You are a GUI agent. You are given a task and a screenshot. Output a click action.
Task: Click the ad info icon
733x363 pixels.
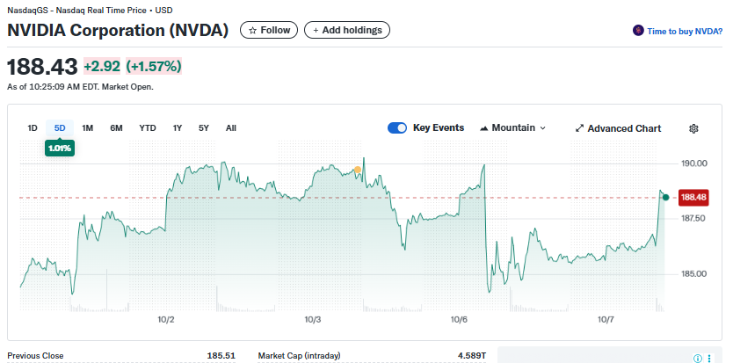(x=698, y=358)
